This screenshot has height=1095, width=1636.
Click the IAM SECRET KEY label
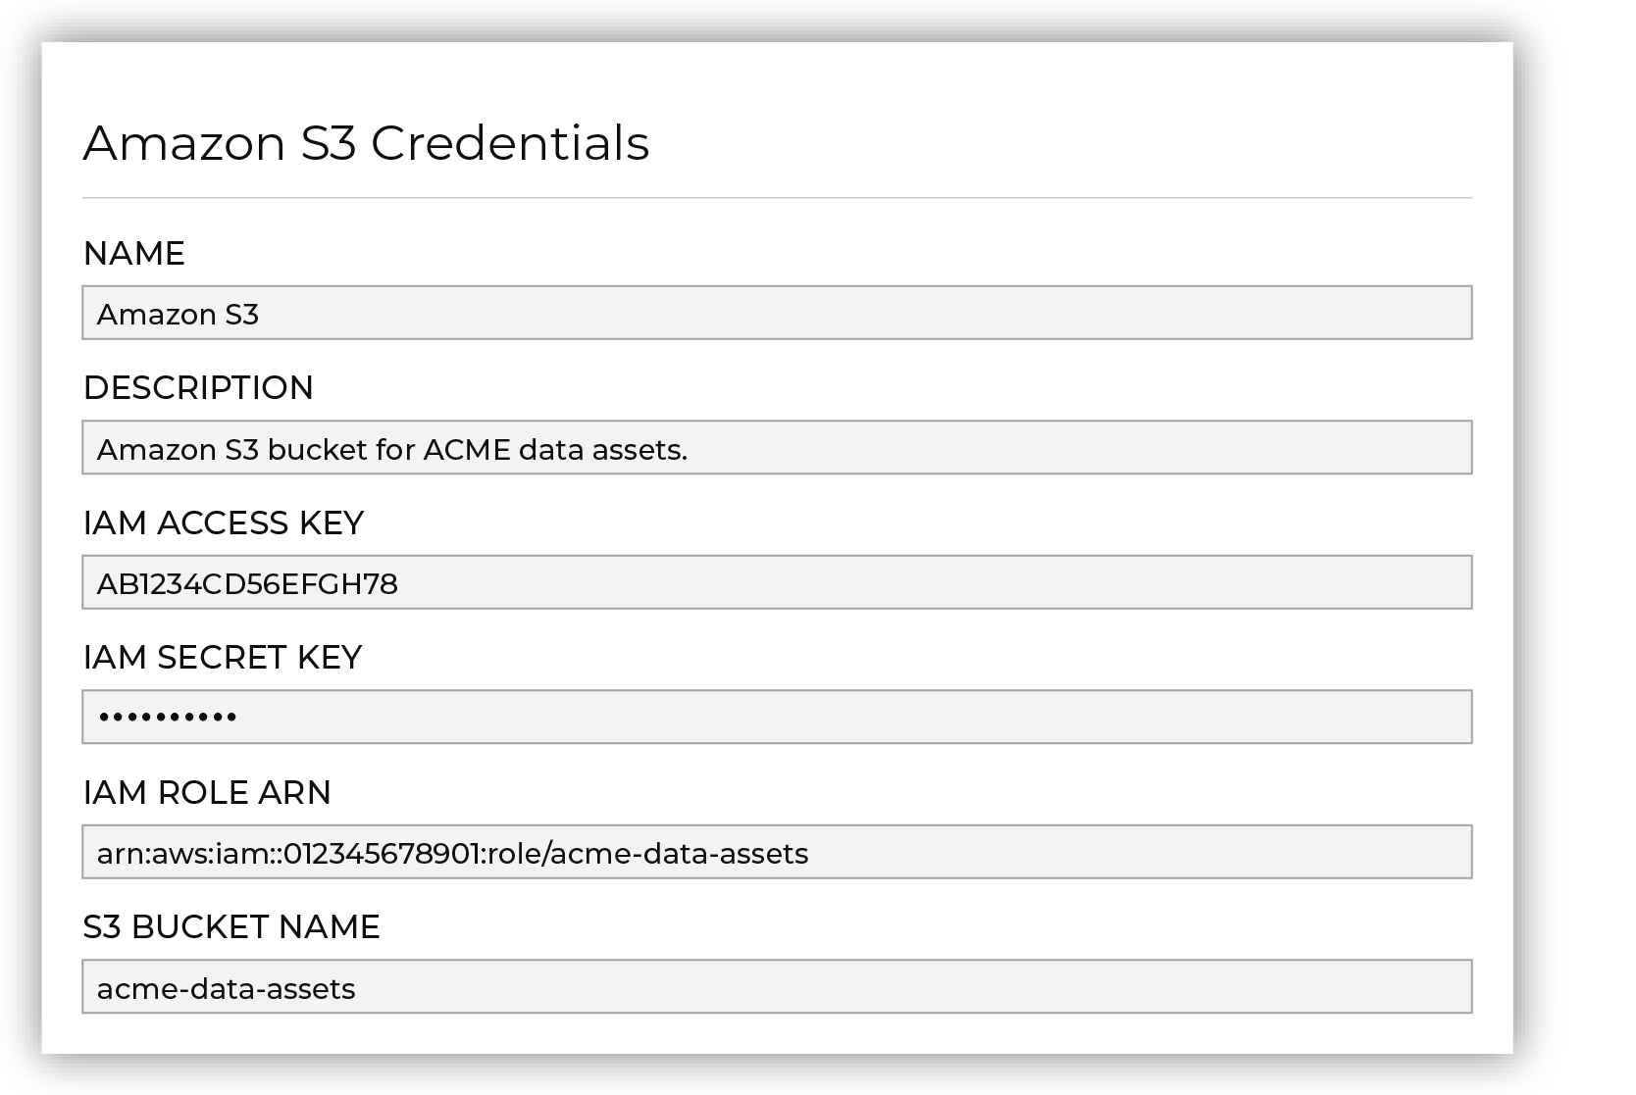tap(223, 658)
